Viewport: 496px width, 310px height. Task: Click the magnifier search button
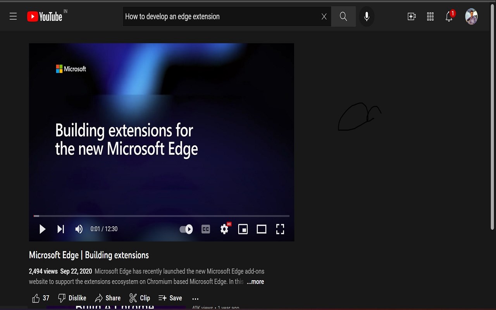tap(343, 16)
